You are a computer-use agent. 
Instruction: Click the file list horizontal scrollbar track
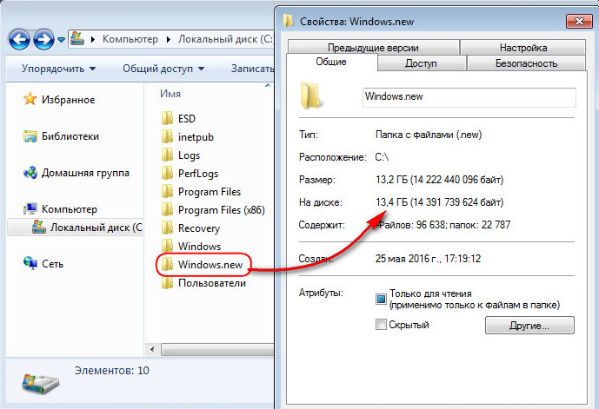pyautogui.click(x=217, y=349)
